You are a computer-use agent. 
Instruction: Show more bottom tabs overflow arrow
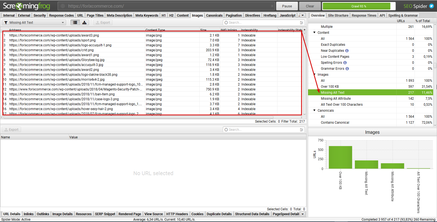click(303, 214)
